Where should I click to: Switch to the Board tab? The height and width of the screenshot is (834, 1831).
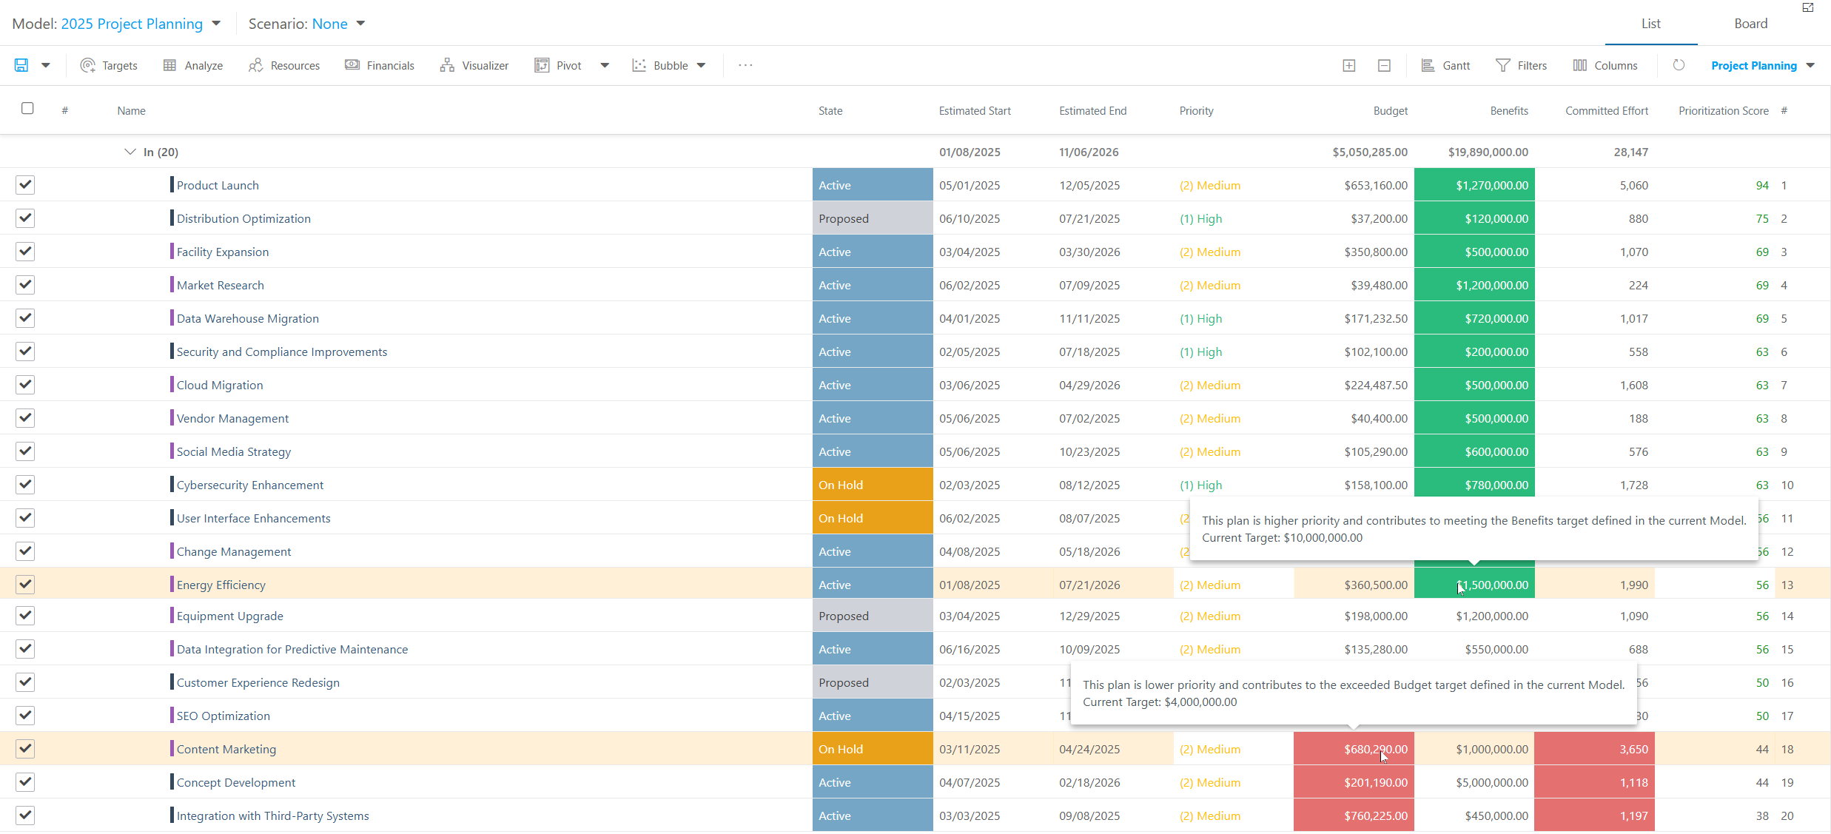(x=1750, y=24)
